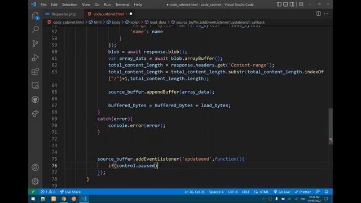361x203 pixels.
Task: Open the Remote Explorer view
Action: 35,86
